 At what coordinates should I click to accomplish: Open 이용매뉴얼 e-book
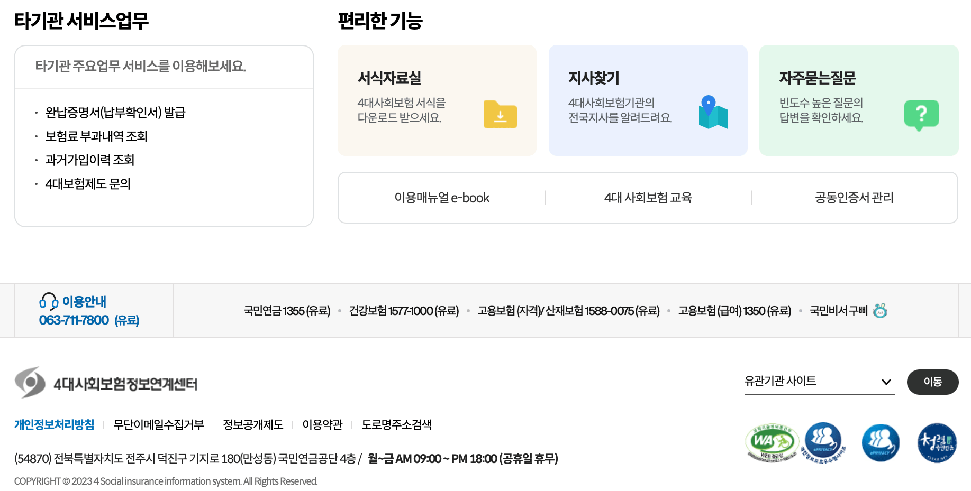pos(441,198)
